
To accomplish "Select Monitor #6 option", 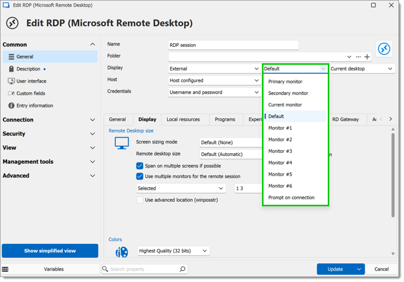I will click(x=295, y=186).
